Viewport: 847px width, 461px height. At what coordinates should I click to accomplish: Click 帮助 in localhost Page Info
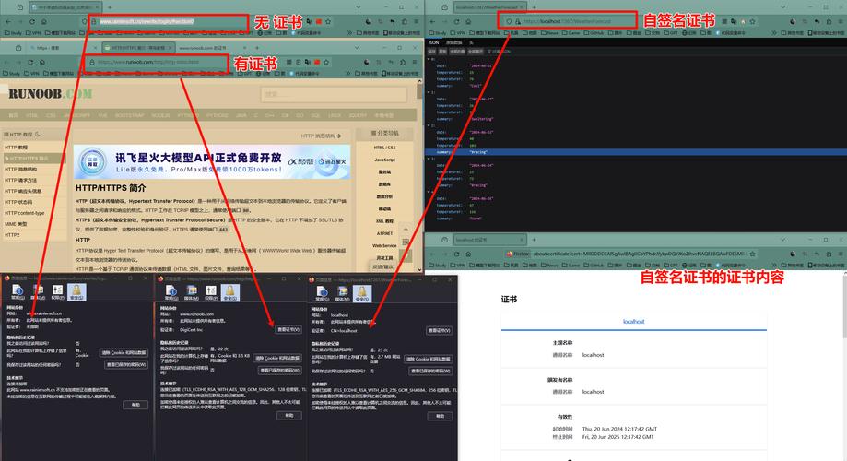(x=440, y=416)
